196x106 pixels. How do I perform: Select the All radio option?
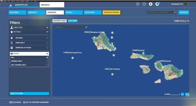click(x=47, y=57)
